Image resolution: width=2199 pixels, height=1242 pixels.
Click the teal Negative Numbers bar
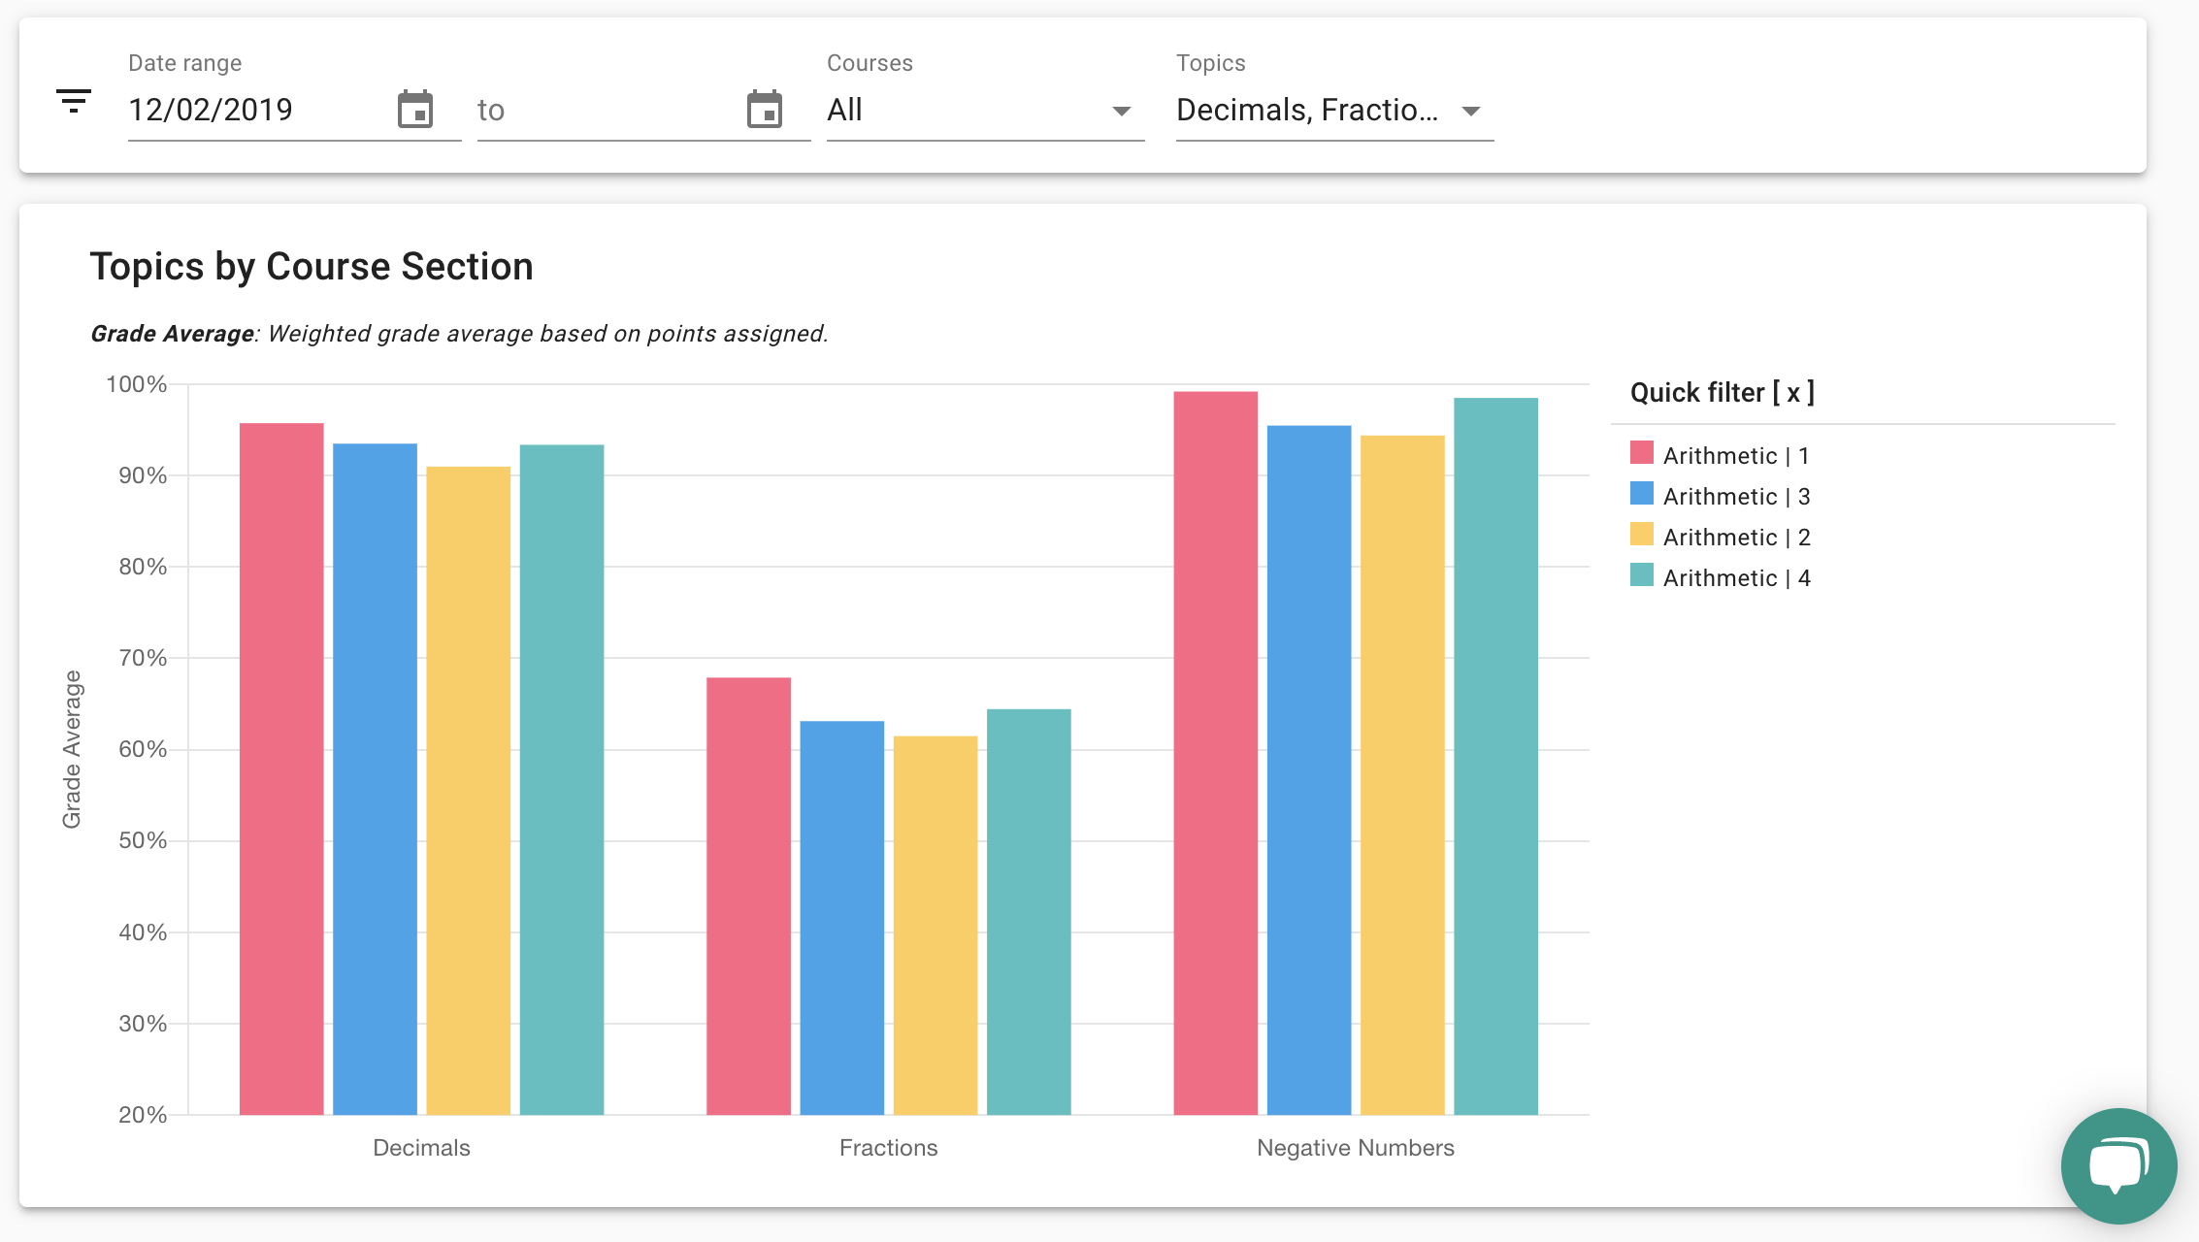click(1495, 757)
